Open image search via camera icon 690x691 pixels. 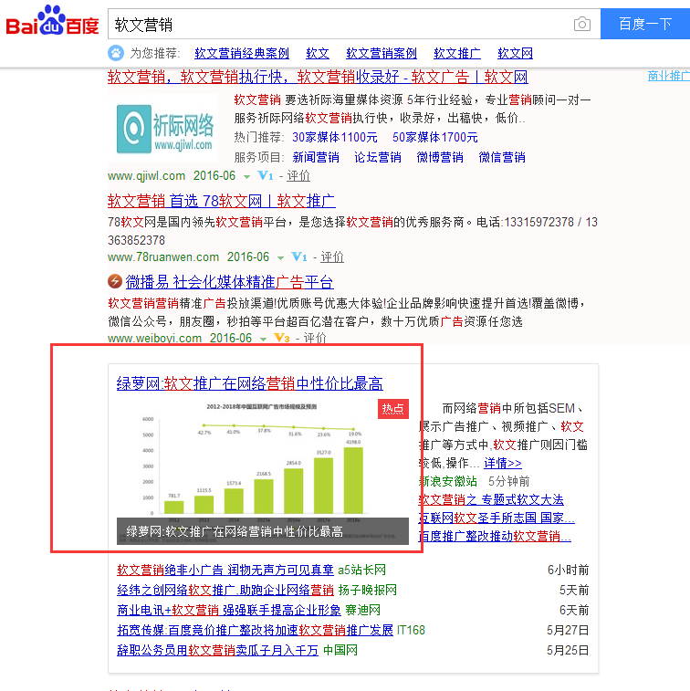pos(581,24)
